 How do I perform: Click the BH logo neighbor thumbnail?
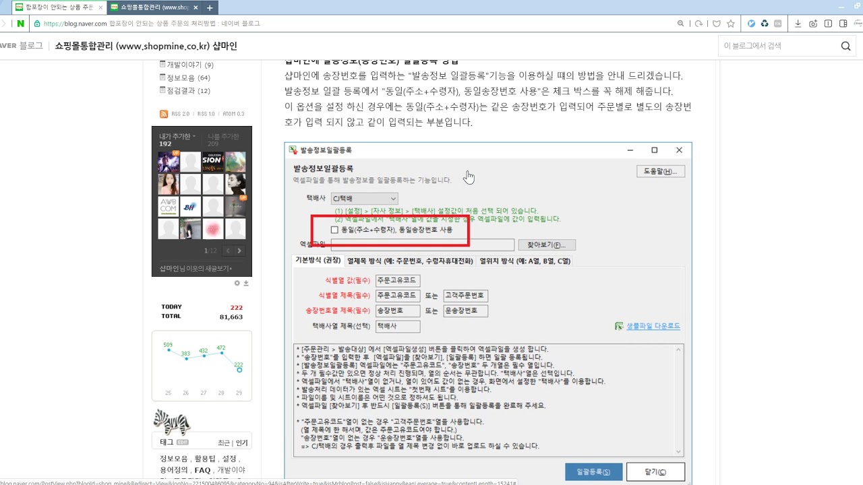coord(191,206)
